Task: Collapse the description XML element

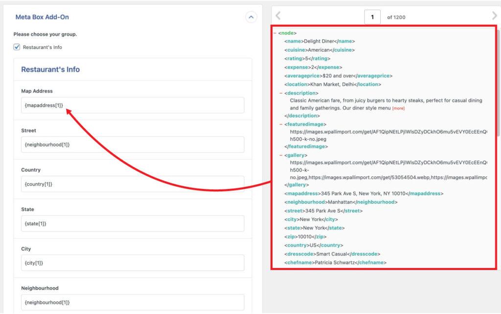Action: click(281, 93)
